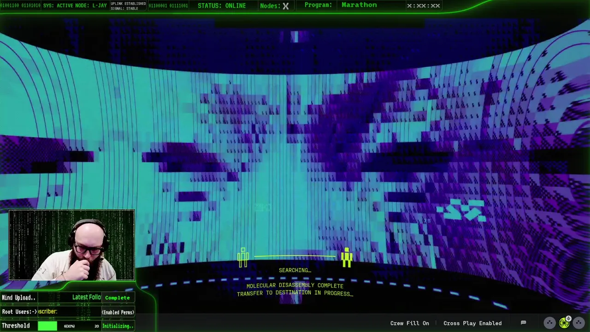Screen dimensions: 590x332
Task: Click the scrolling subscriber ticker text
Action: 47,312
